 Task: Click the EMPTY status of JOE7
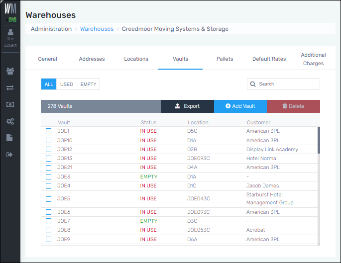(149, 221)
